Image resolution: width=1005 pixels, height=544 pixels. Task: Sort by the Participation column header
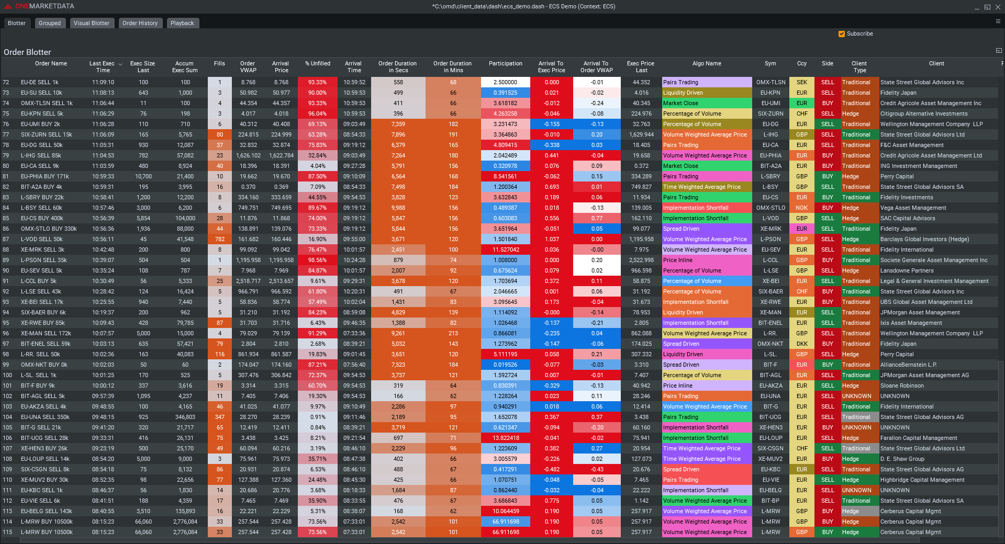(505, 64)
